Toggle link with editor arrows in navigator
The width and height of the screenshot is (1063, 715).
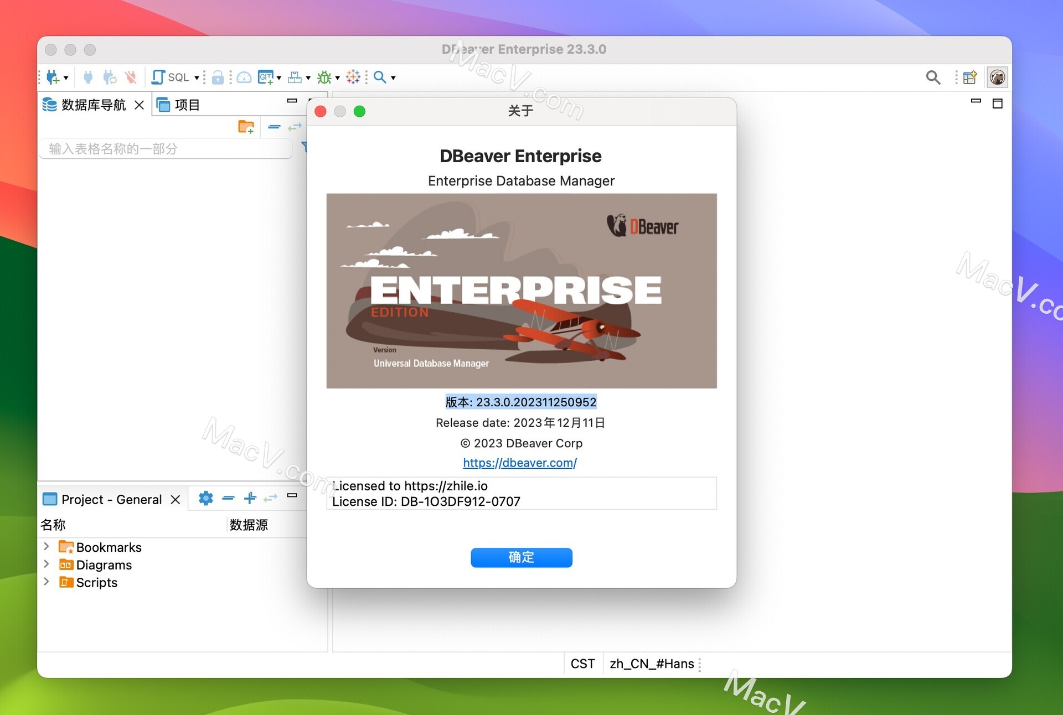point(295,127)
